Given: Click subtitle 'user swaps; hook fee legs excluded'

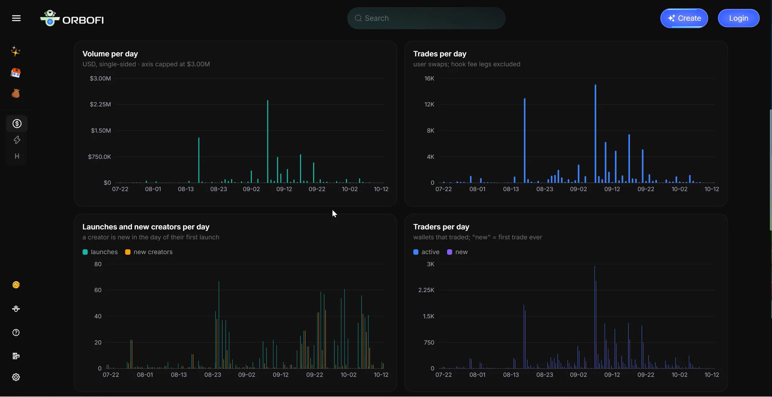Looking at the screenshot, I should (x=467, y=64).
